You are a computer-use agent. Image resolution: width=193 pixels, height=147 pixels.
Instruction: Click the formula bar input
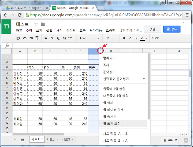pos(102,46)
